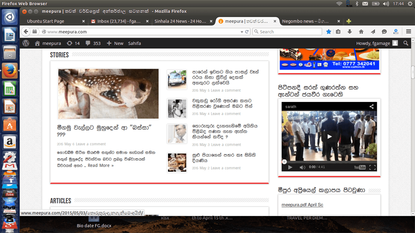Screen dimensions: 415x233
Task: Open Leave a comment under 2015 May 6
Action: tap(91, 144)
